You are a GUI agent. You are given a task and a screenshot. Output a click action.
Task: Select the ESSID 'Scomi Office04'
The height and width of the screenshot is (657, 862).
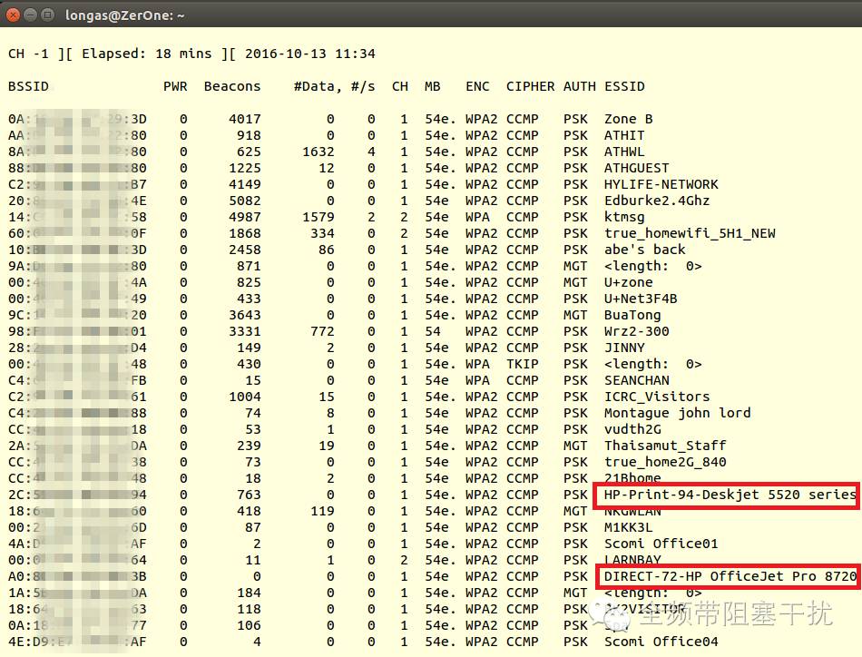point(661,642)
